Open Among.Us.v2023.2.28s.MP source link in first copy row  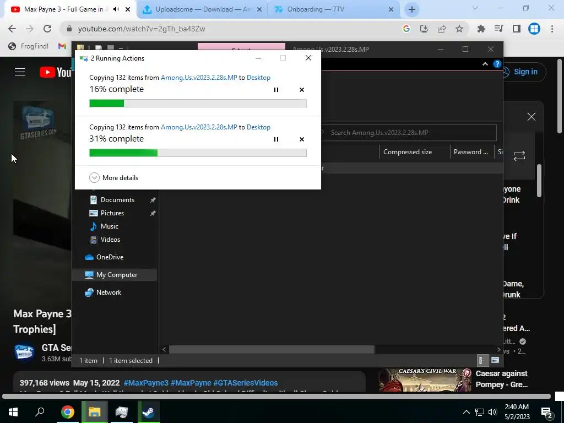coord(199,78)
